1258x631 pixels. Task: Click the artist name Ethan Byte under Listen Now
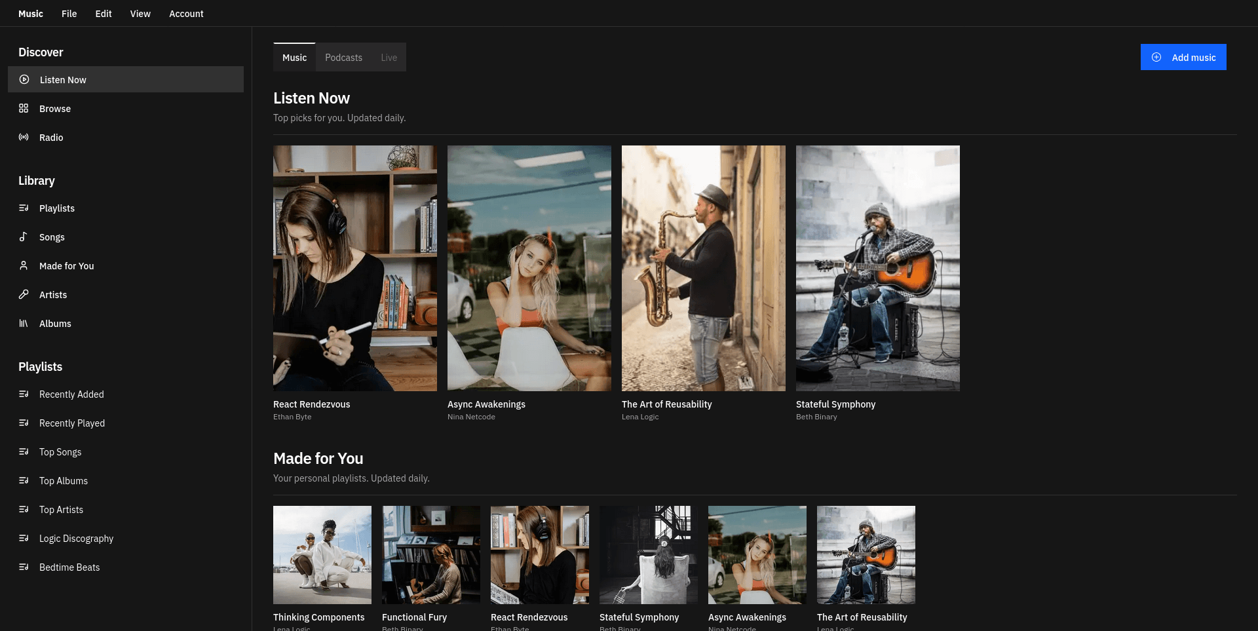[x=292, y=417]
